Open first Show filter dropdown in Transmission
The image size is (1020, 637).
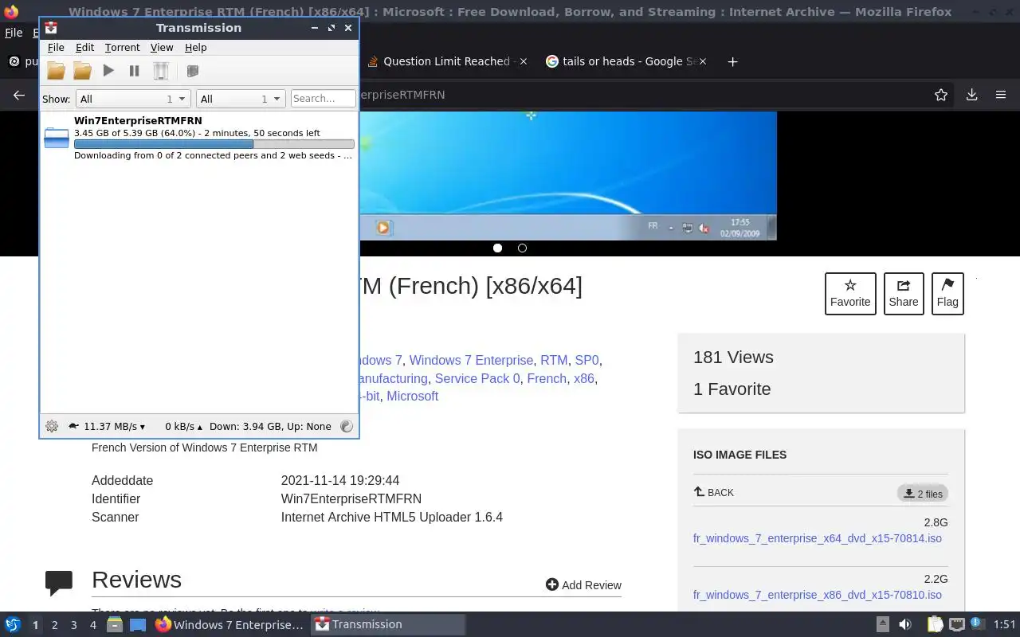pyautogui.click(x=132, y=99)
